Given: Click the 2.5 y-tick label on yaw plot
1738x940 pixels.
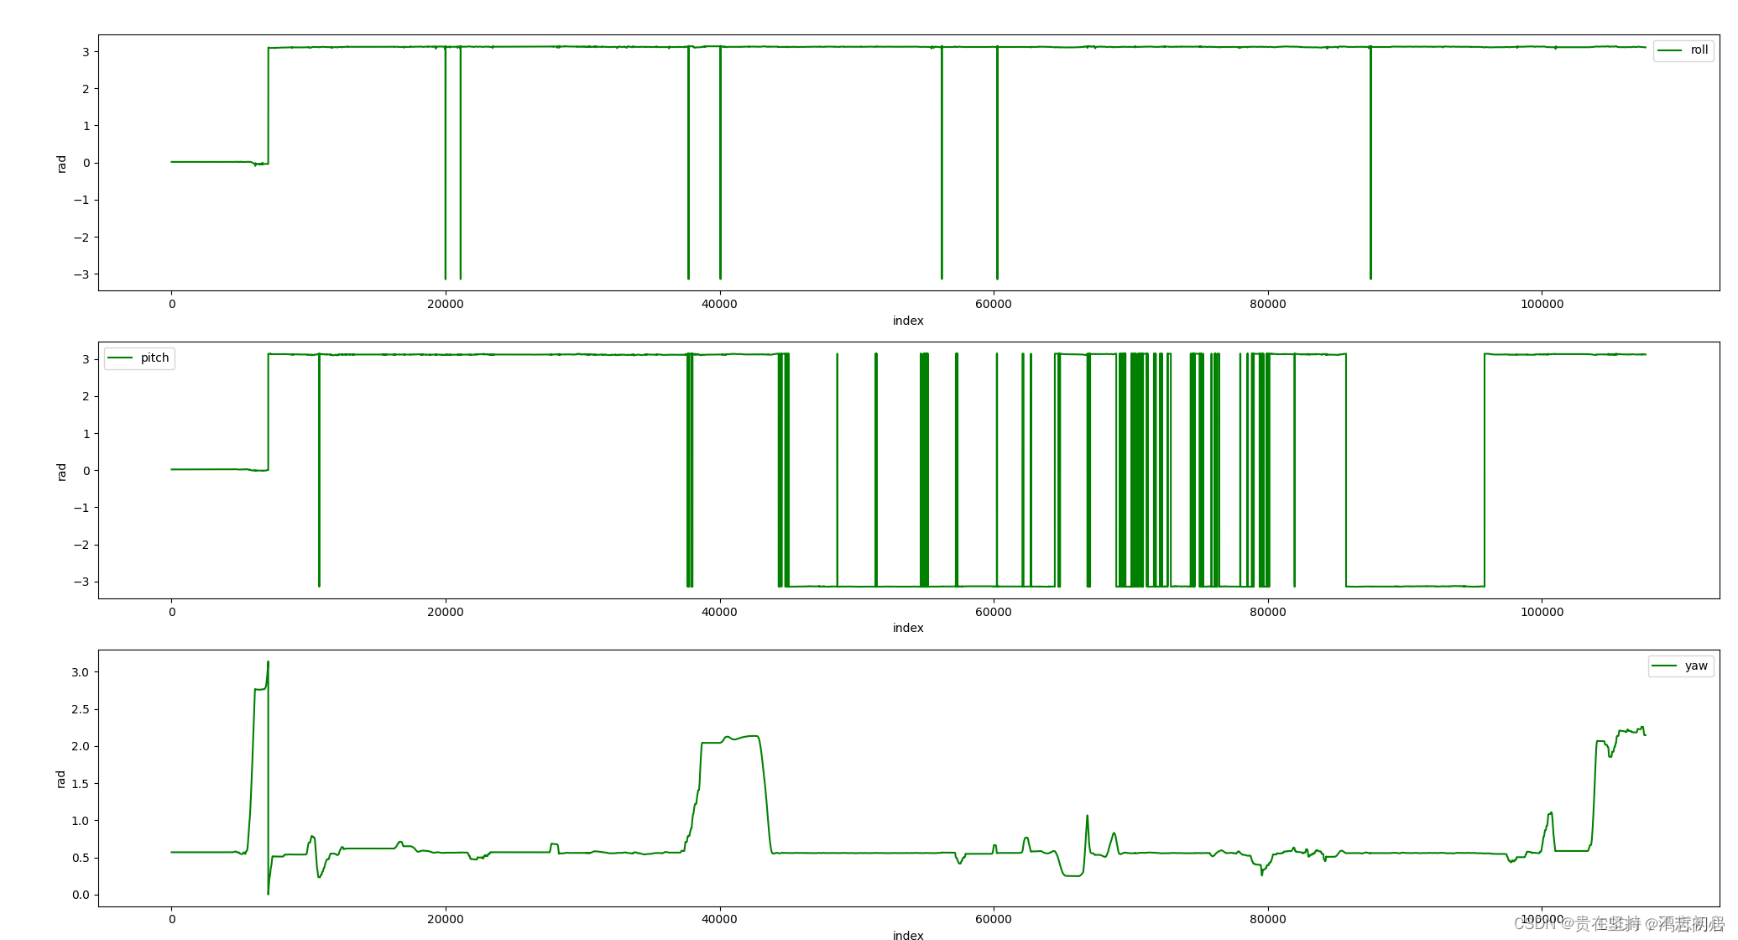Looking at the screenshot, I should point(81,709).
